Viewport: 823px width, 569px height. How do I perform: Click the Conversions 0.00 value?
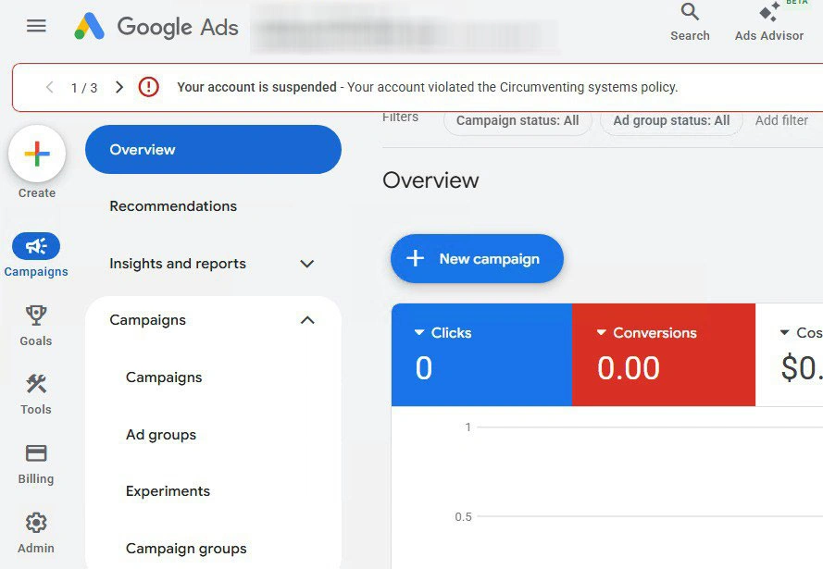click(x=629, y=367)
